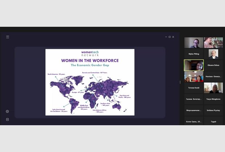Click the circular settings icon in left sidebar
This screenshot has width=225, height=152.
[7, 111]
